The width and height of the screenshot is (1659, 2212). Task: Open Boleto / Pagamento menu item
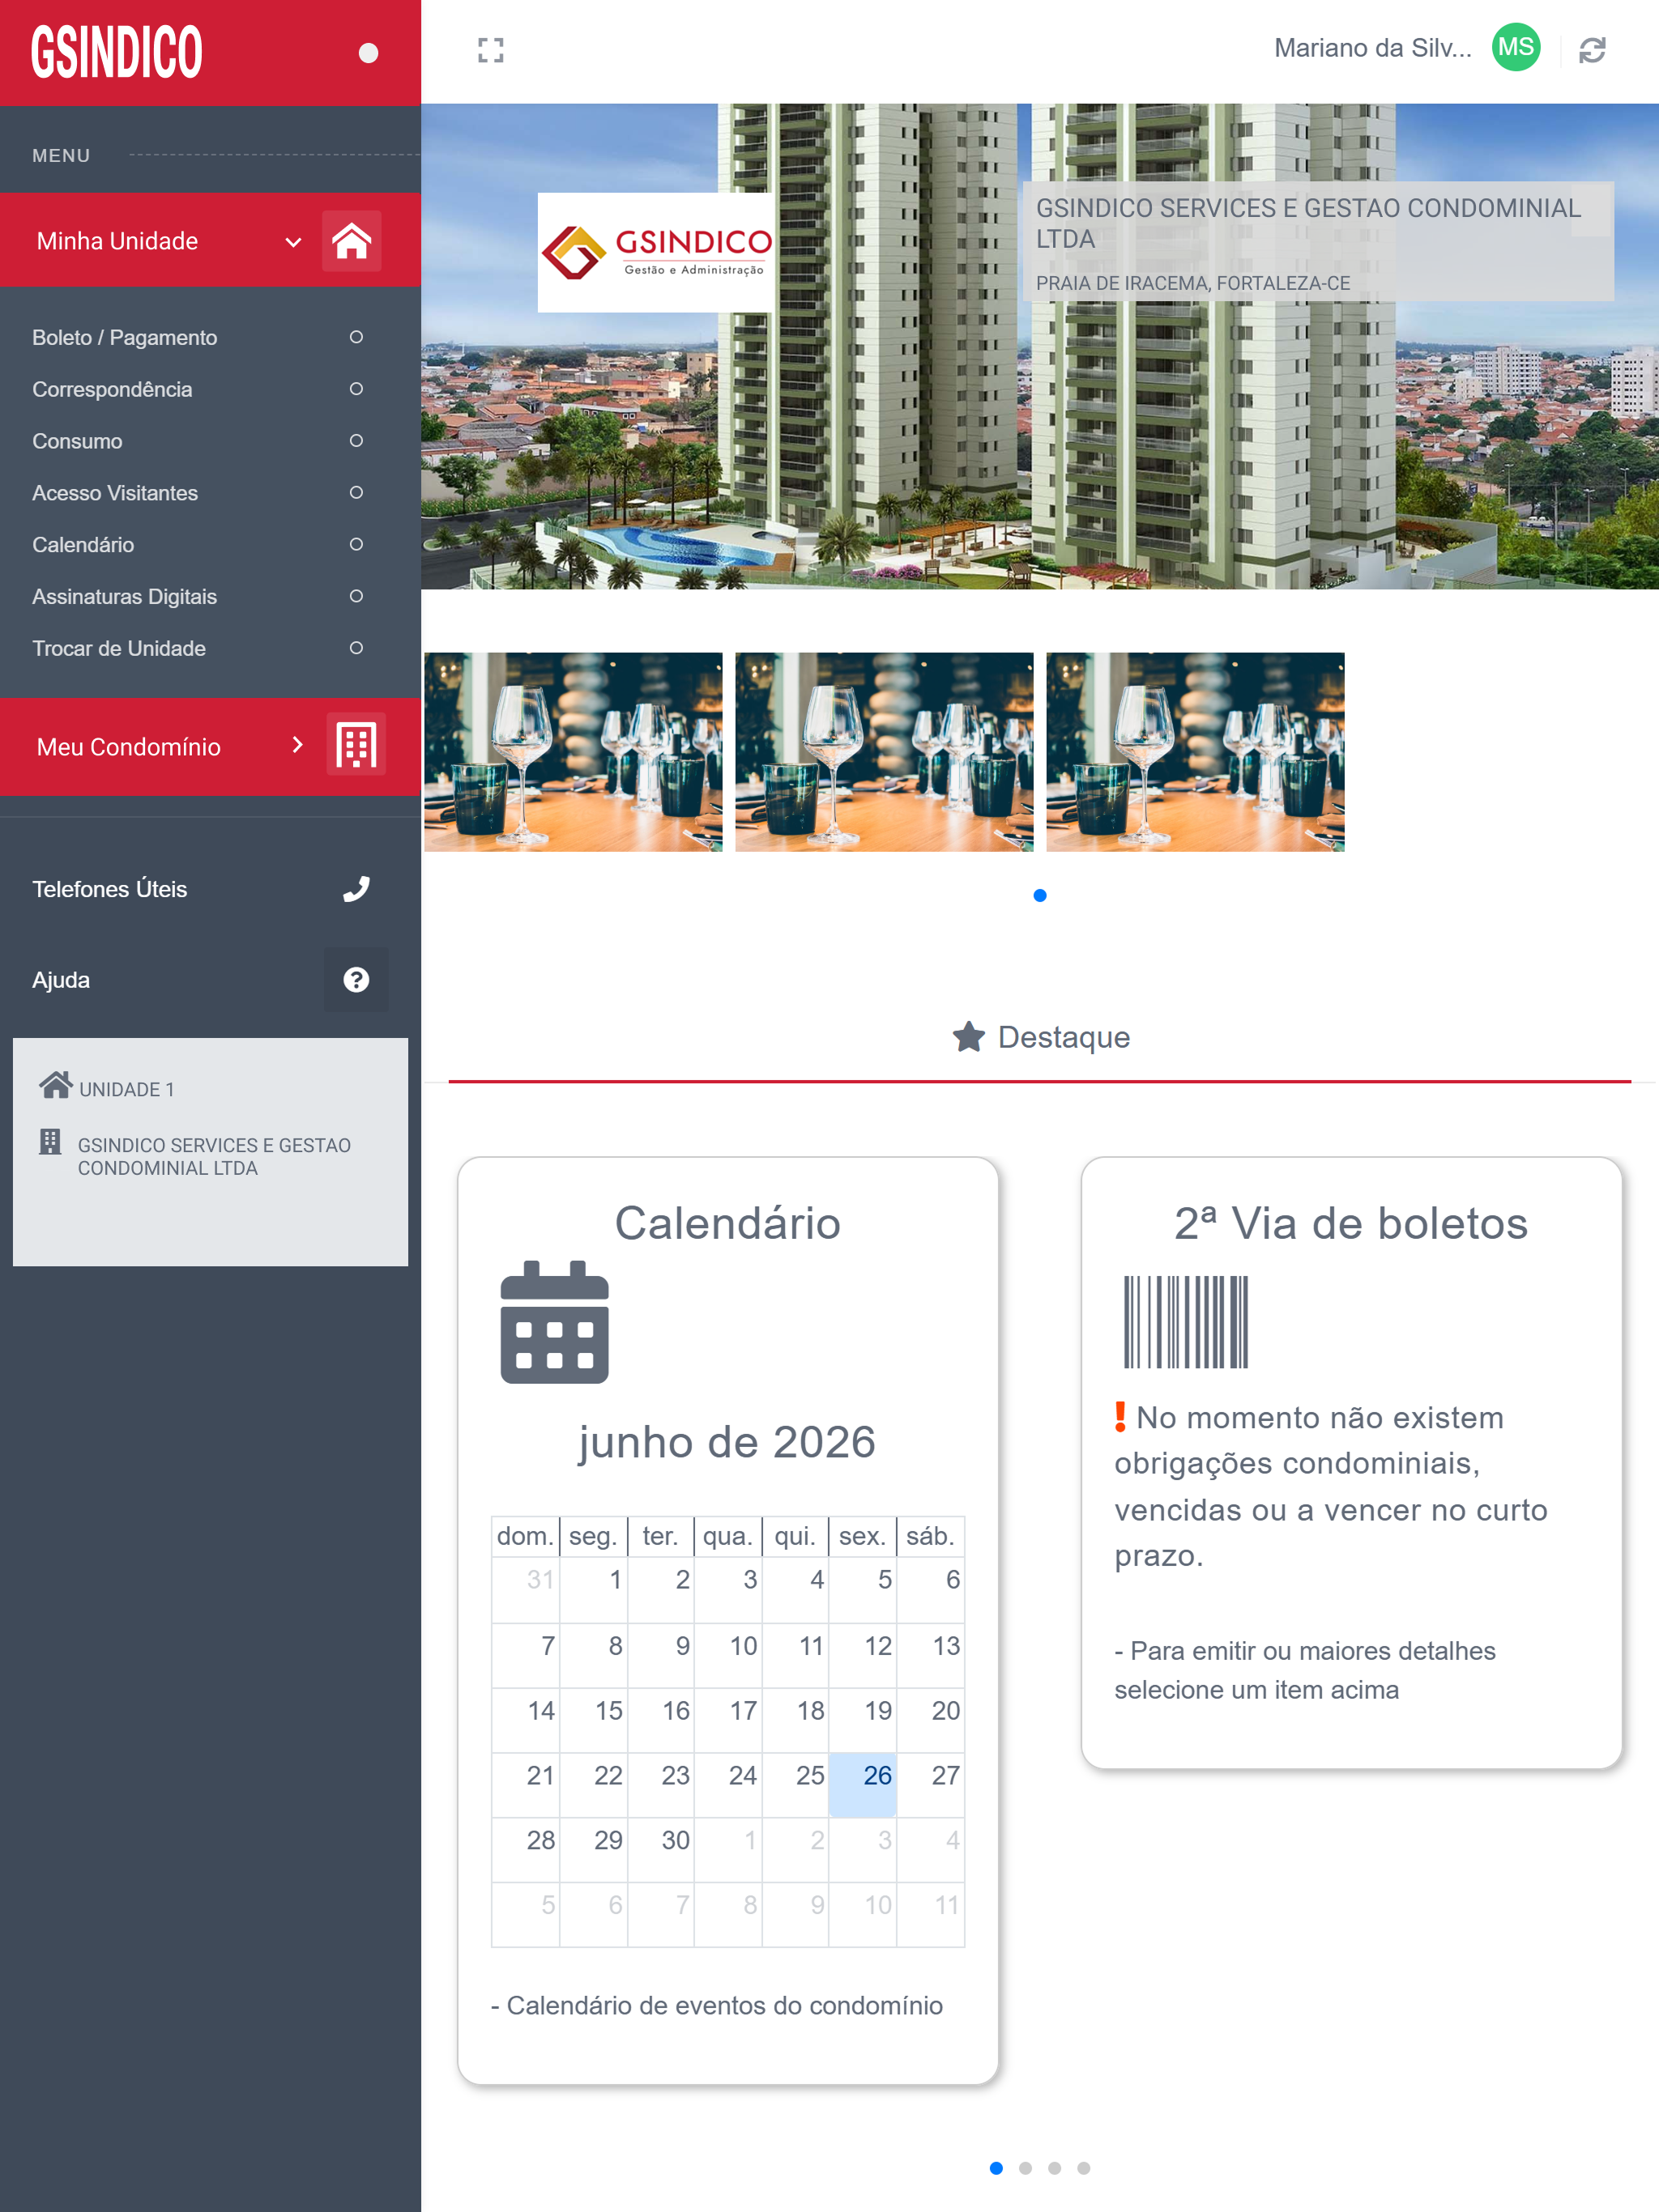tap(124, 337)
